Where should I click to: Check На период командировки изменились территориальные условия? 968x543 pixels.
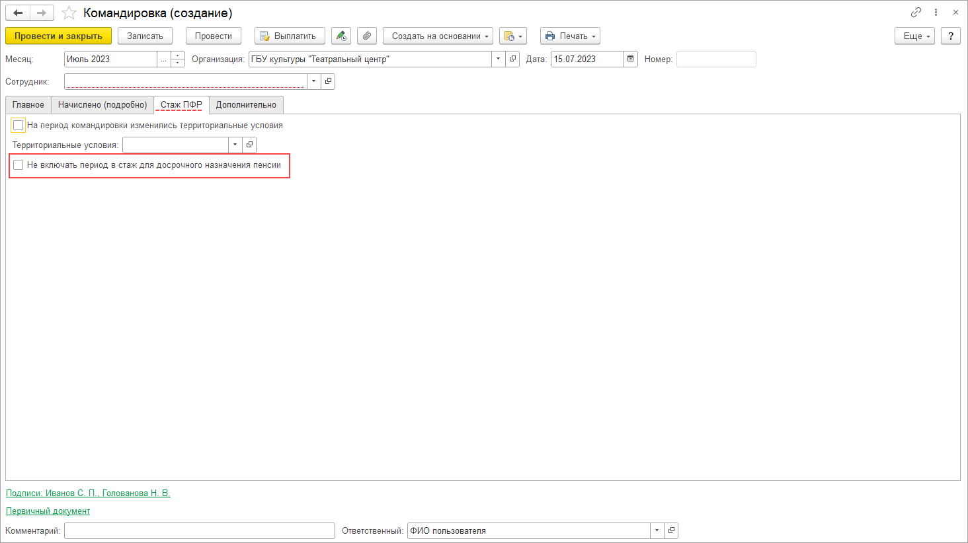[x=19, y=125]
